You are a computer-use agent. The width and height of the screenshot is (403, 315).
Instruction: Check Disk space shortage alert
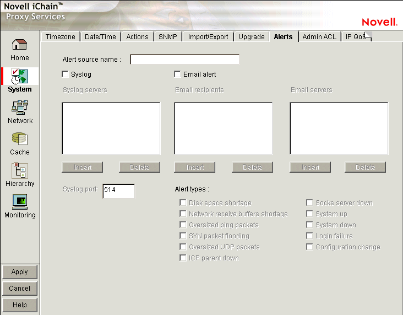pos(183,202)
